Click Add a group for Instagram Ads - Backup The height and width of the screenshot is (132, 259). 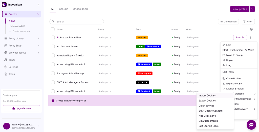click(193, 73)
